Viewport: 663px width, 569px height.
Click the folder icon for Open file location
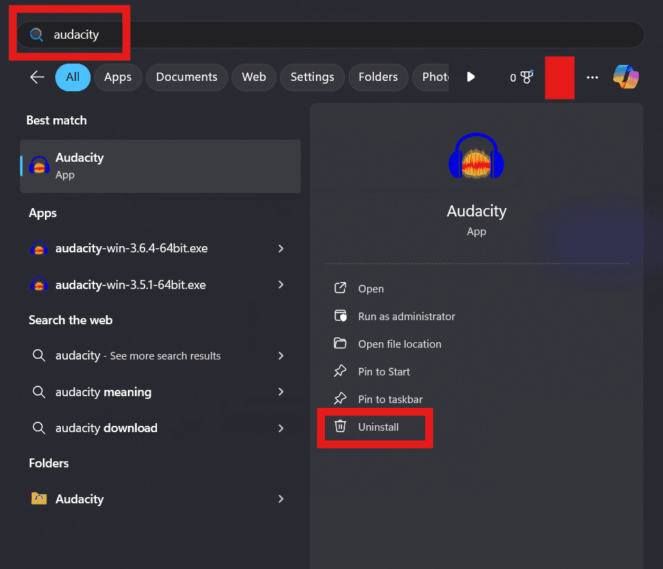pyautogui.click(x=340, y=343)
